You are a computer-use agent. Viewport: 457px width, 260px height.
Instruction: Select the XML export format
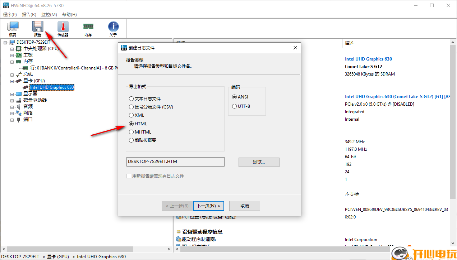(x=131, y=115)
